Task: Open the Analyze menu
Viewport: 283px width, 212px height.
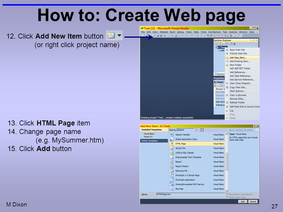Action: (233, 32)
